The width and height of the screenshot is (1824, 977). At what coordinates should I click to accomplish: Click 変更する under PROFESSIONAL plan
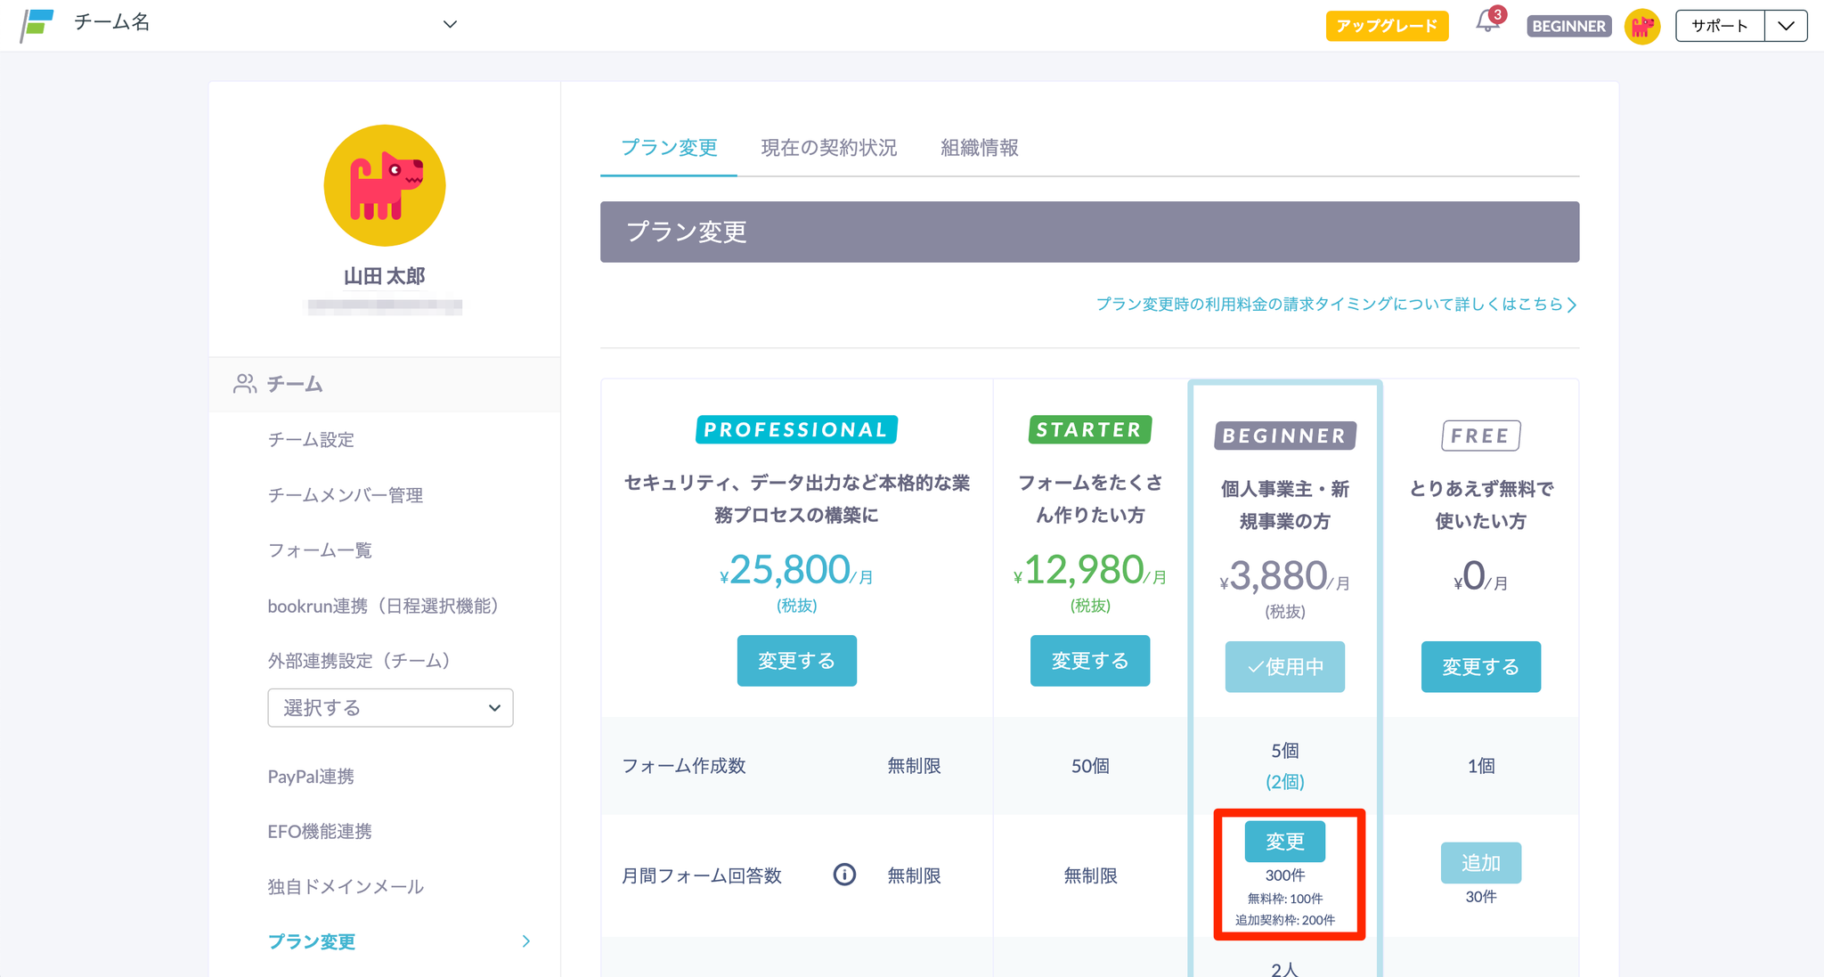pyautogui.click(x=796, y=661)
